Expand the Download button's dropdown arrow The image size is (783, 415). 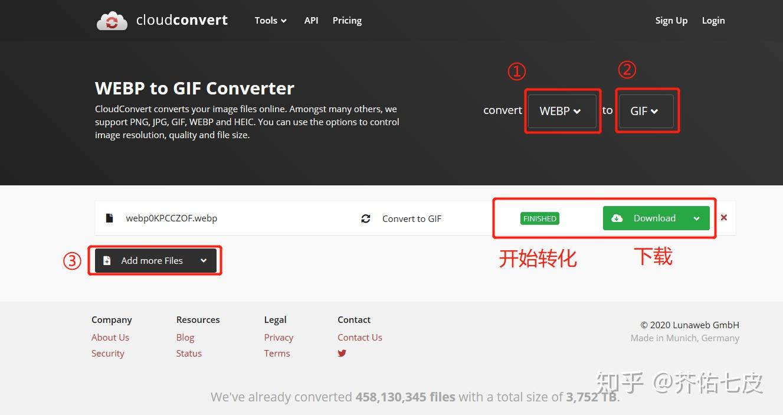point(696,218)
